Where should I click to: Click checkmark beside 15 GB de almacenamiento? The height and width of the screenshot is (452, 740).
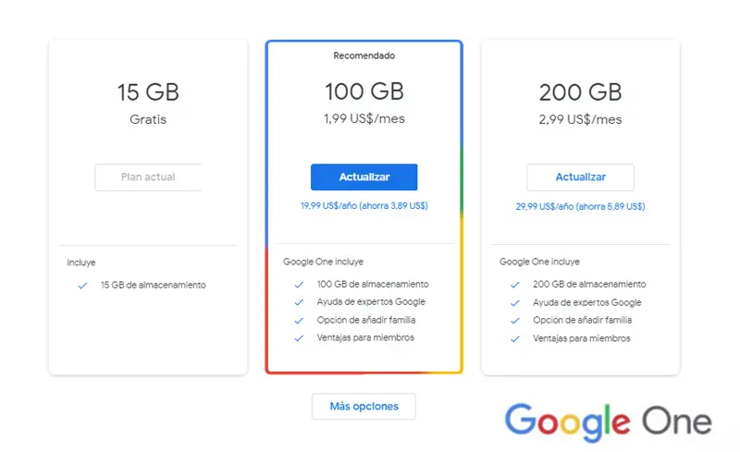(x=82, y=286)
